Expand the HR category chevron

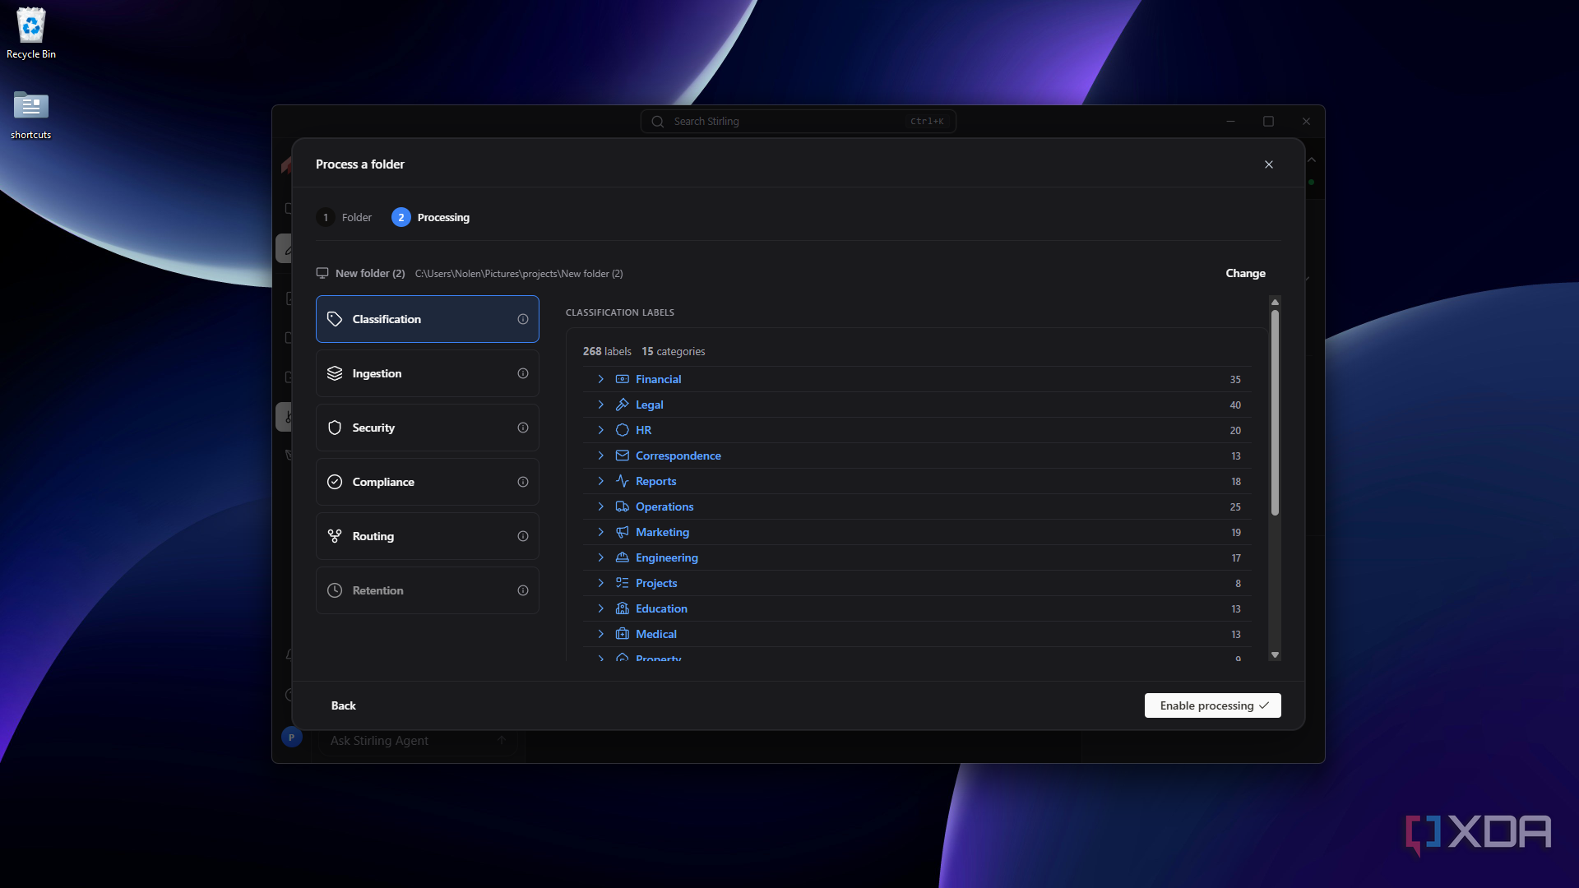coord(601,430)
